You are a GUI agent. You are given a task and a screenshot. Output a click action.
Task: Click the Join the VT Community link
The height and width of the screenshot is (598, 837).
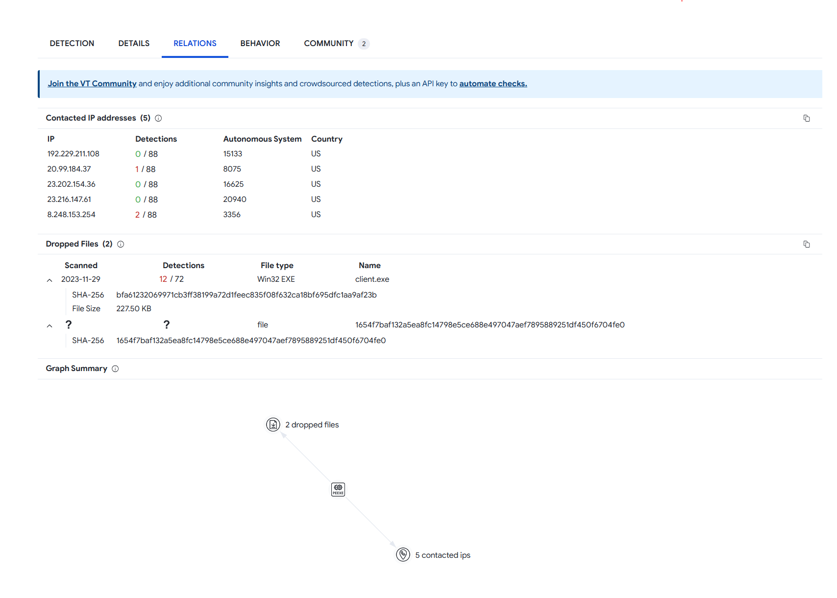(92, 84)
